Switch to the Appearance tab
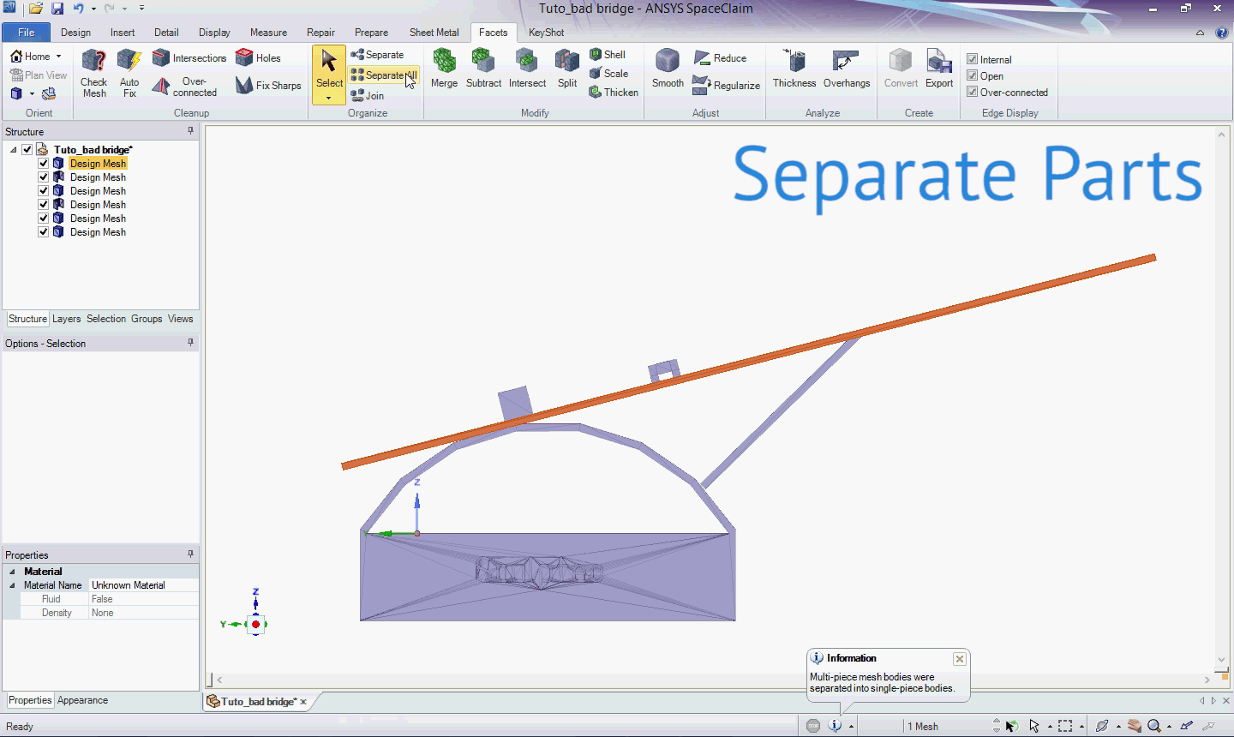This screenshot has height=737, width=1234. [x=82, y=700]
